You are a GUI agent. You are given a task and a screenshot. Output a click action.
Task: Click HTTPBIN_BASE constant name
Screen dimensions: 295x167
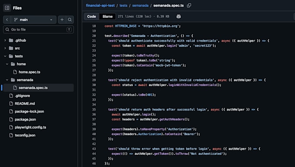pos(126,26)
